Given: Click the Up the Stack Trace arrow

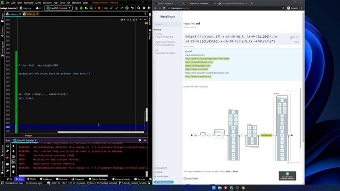Looking at the screenshot, I should coord(13,146).
